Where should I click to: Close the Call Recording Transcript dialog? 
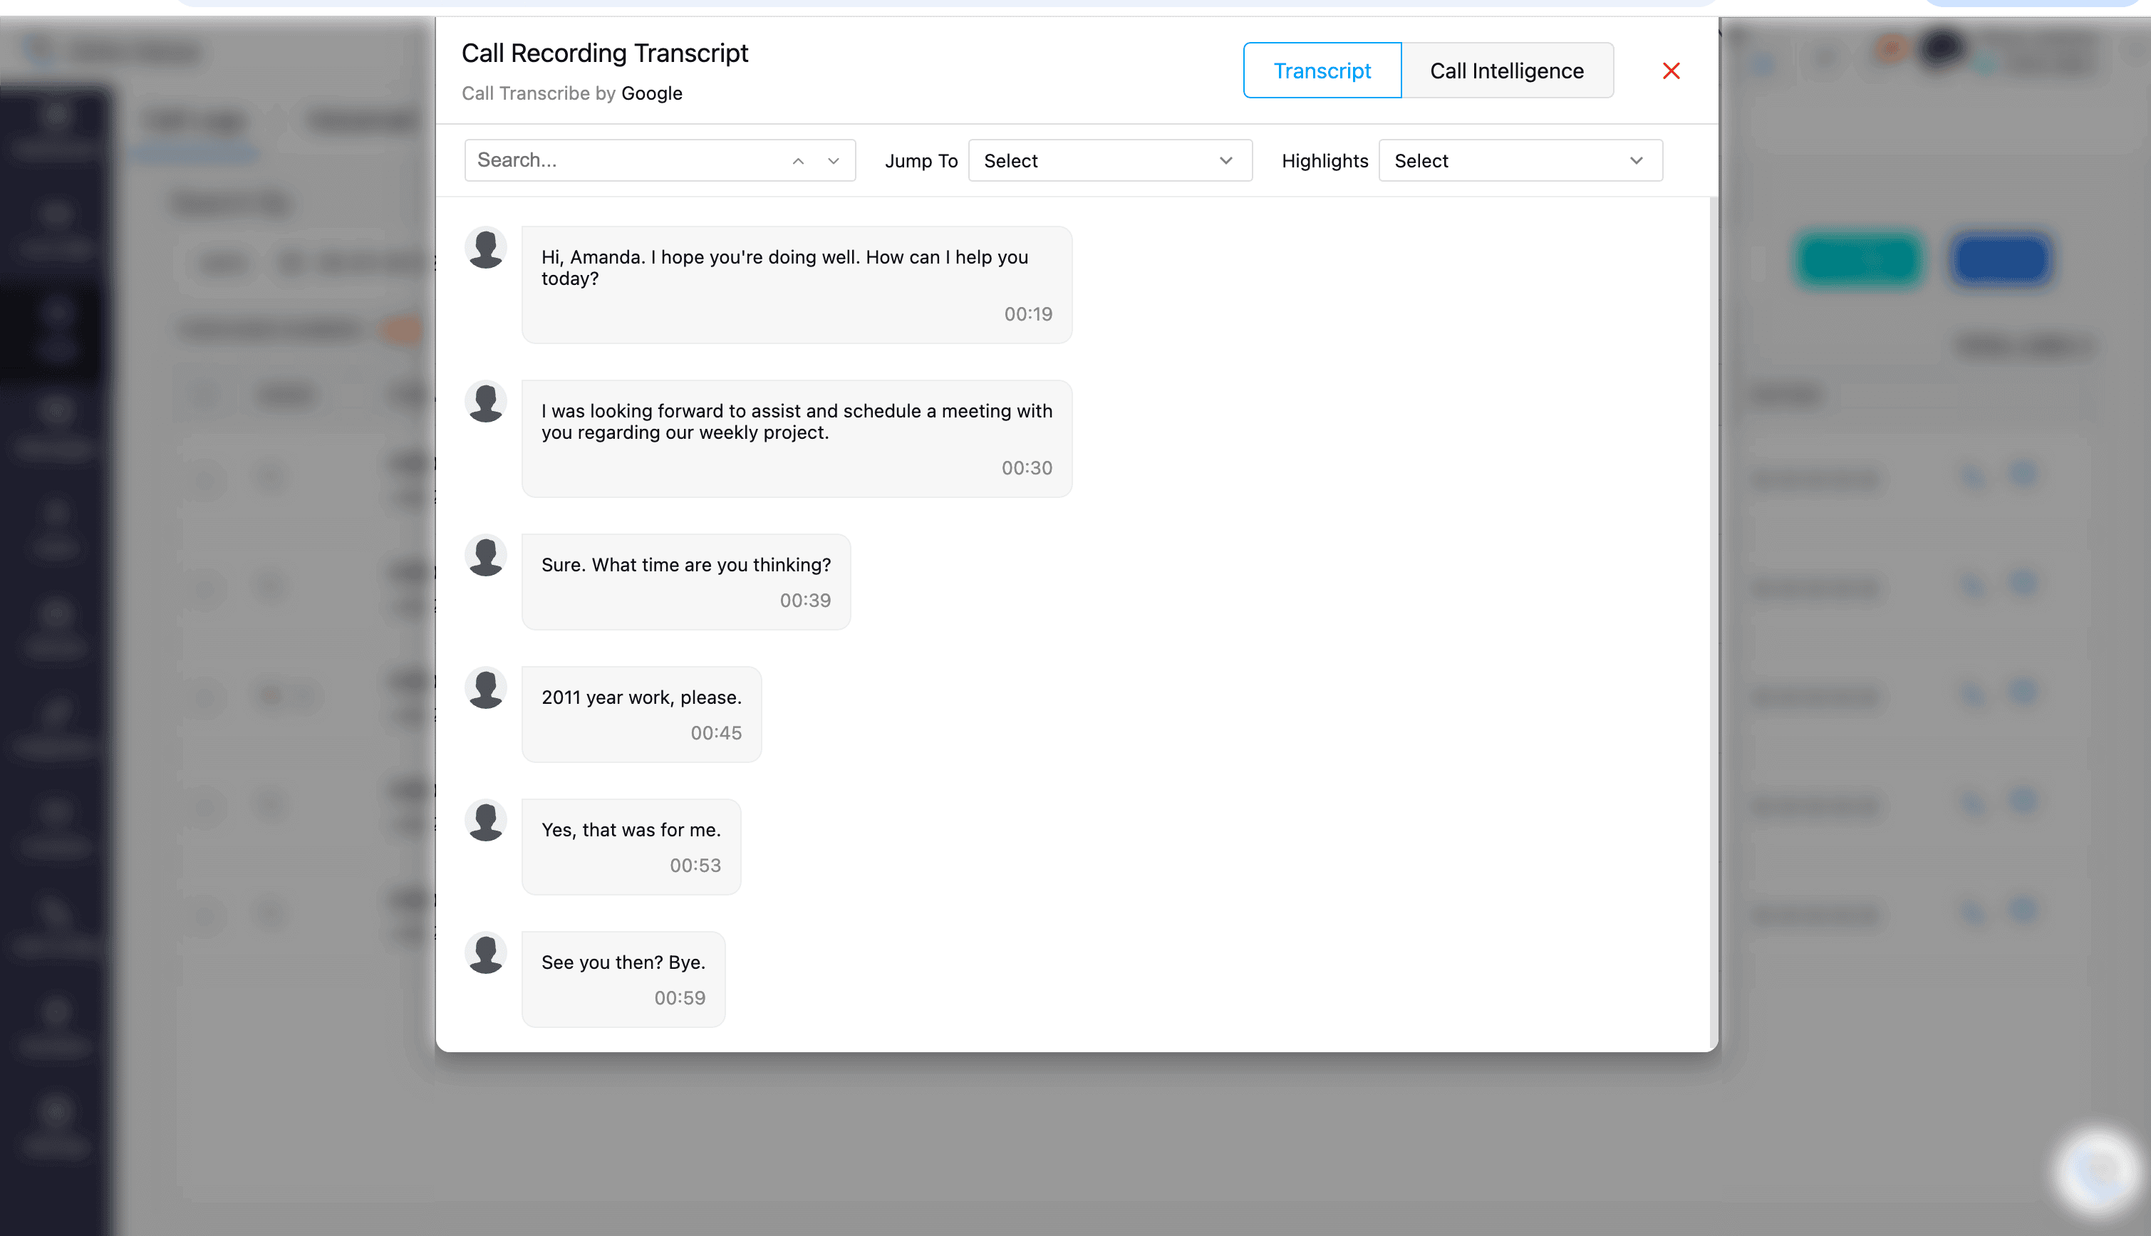tap(1671, 71)
